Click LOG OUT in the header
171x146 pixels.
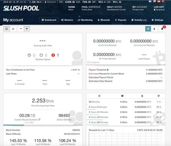(x=159, y=7)
